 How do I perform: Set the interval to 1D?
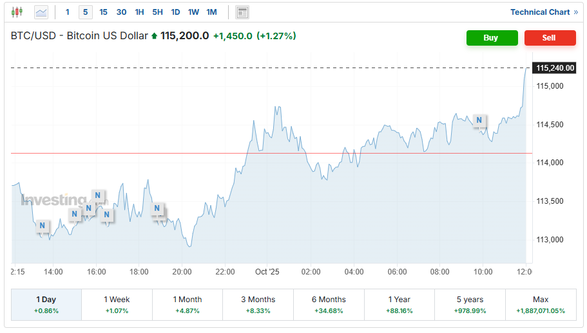click(175, 12)
